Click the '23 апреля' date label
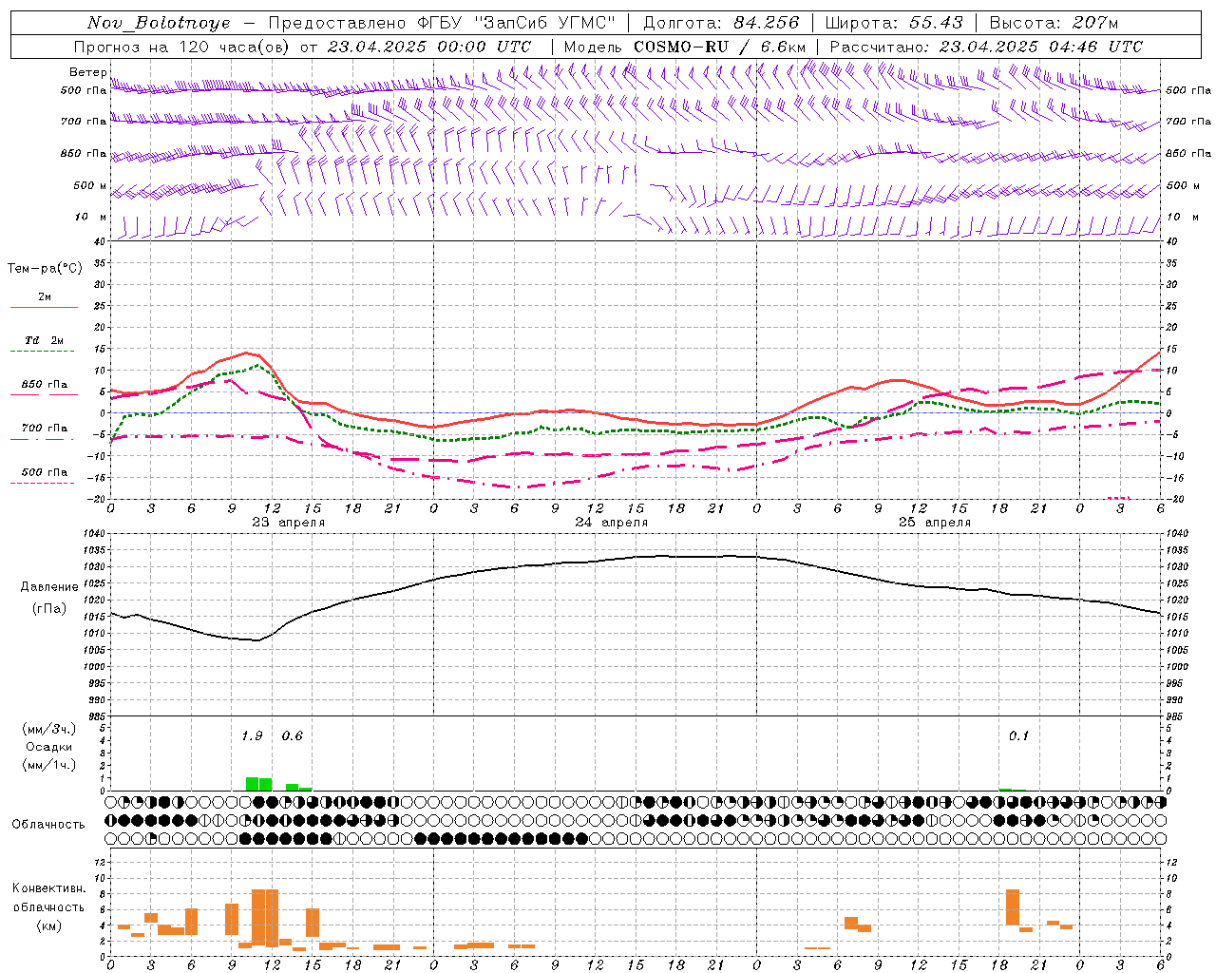The width and height of the screenshot is (1216, 973). (288, 522)
